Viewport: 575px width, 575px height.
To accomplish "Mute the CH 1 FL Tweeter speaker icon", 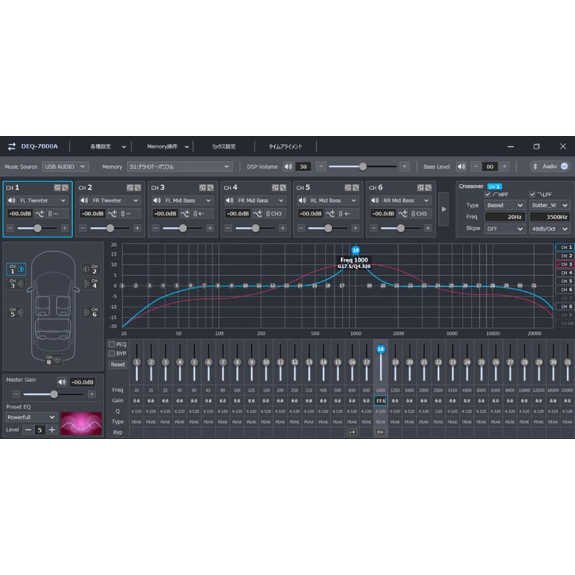I will [11, 201].
